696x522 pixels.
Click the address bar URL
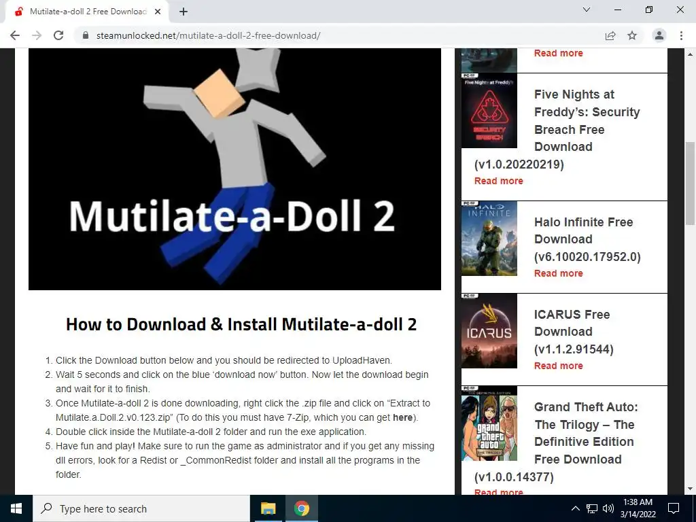pos(208,35)
